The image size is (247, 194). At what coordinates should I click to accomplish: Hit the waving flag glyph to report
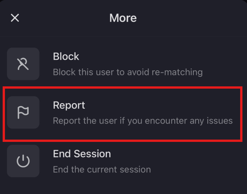[23, 113]
